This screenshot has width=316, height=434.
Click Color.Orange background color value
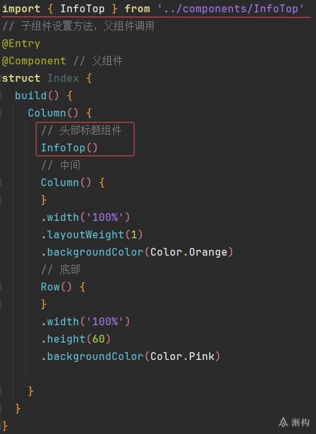(x=189, y=252)
